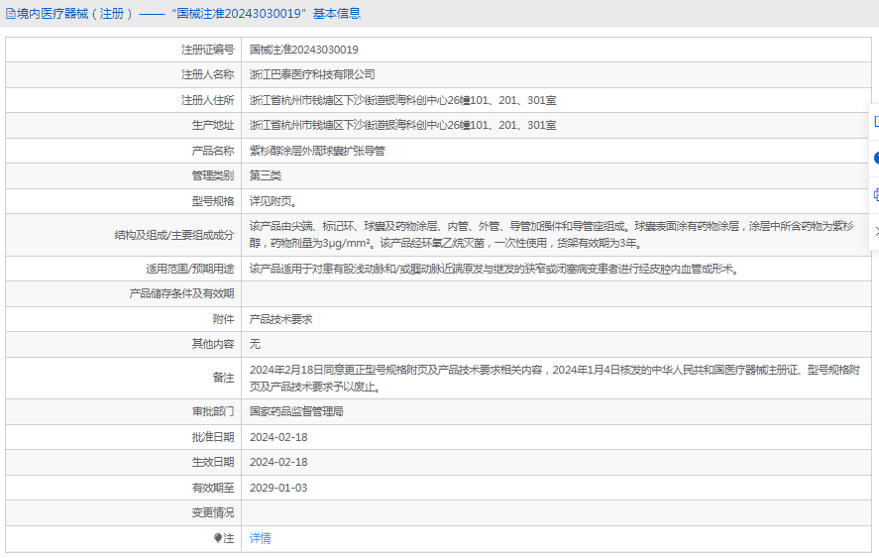Click the 生效日期 label

point(213,462)
